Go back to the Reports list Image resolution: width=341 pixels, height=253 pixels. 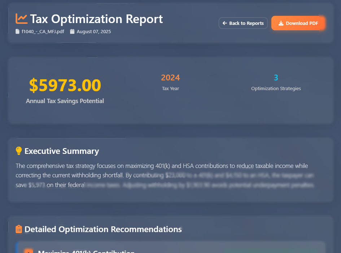(243, 23)
